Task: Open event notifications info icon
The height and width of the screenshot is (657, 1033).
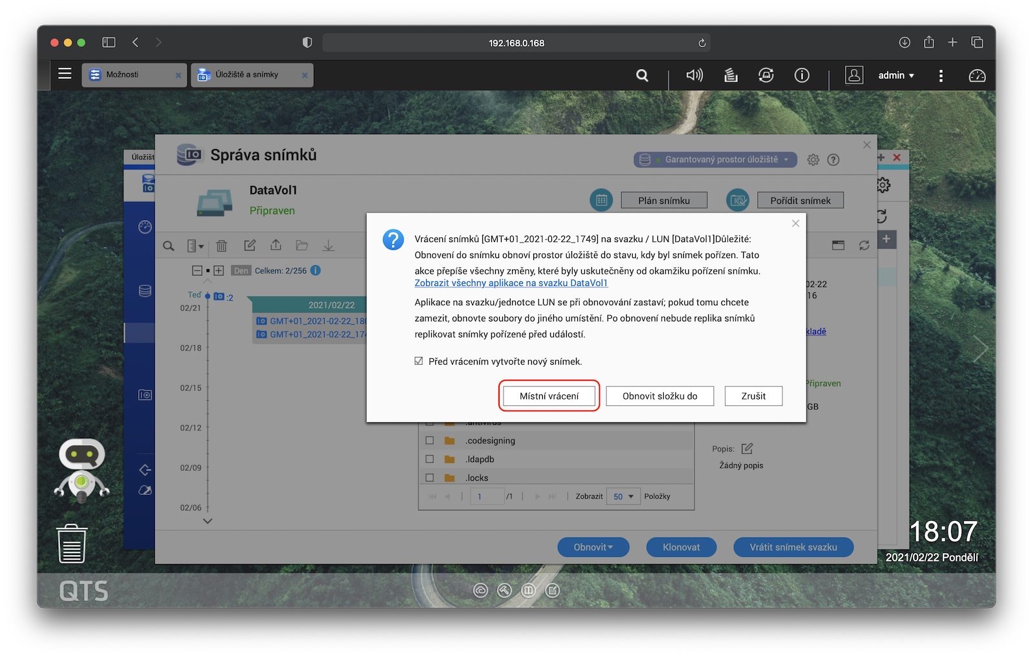Action: pos(802,75)
